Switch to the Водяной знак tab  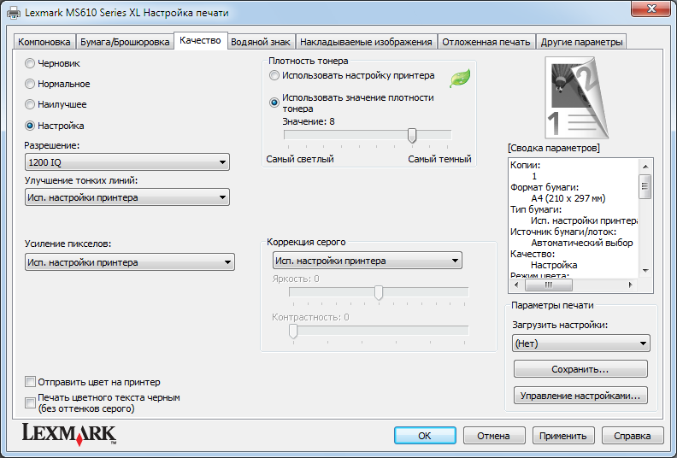pos(261,42)
